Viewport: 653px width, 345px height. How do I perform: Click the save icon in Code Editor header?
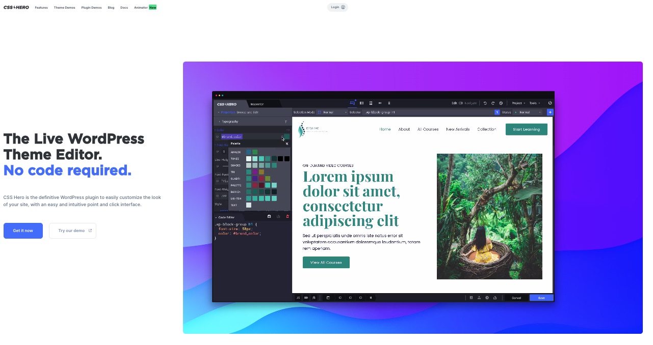pyautogui.click(x=269, y=217)
